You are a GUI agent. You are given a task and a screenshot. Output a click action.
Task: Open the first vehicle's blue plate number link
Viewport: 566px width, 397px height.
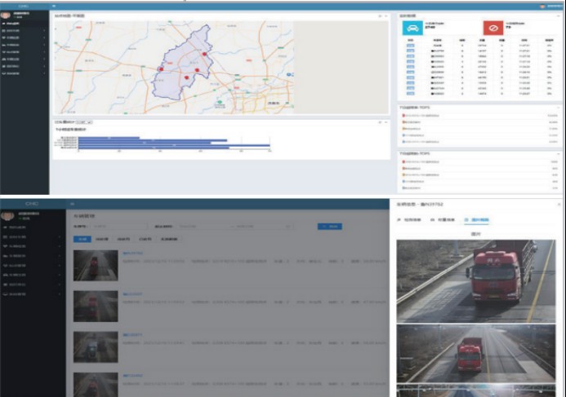131,253
